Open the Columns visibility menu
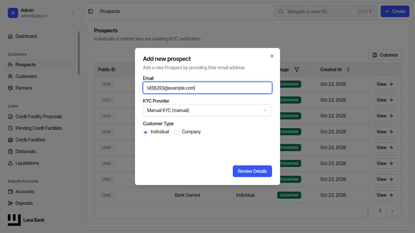Viewport: 415px width, 233px height. pos(385,55)
